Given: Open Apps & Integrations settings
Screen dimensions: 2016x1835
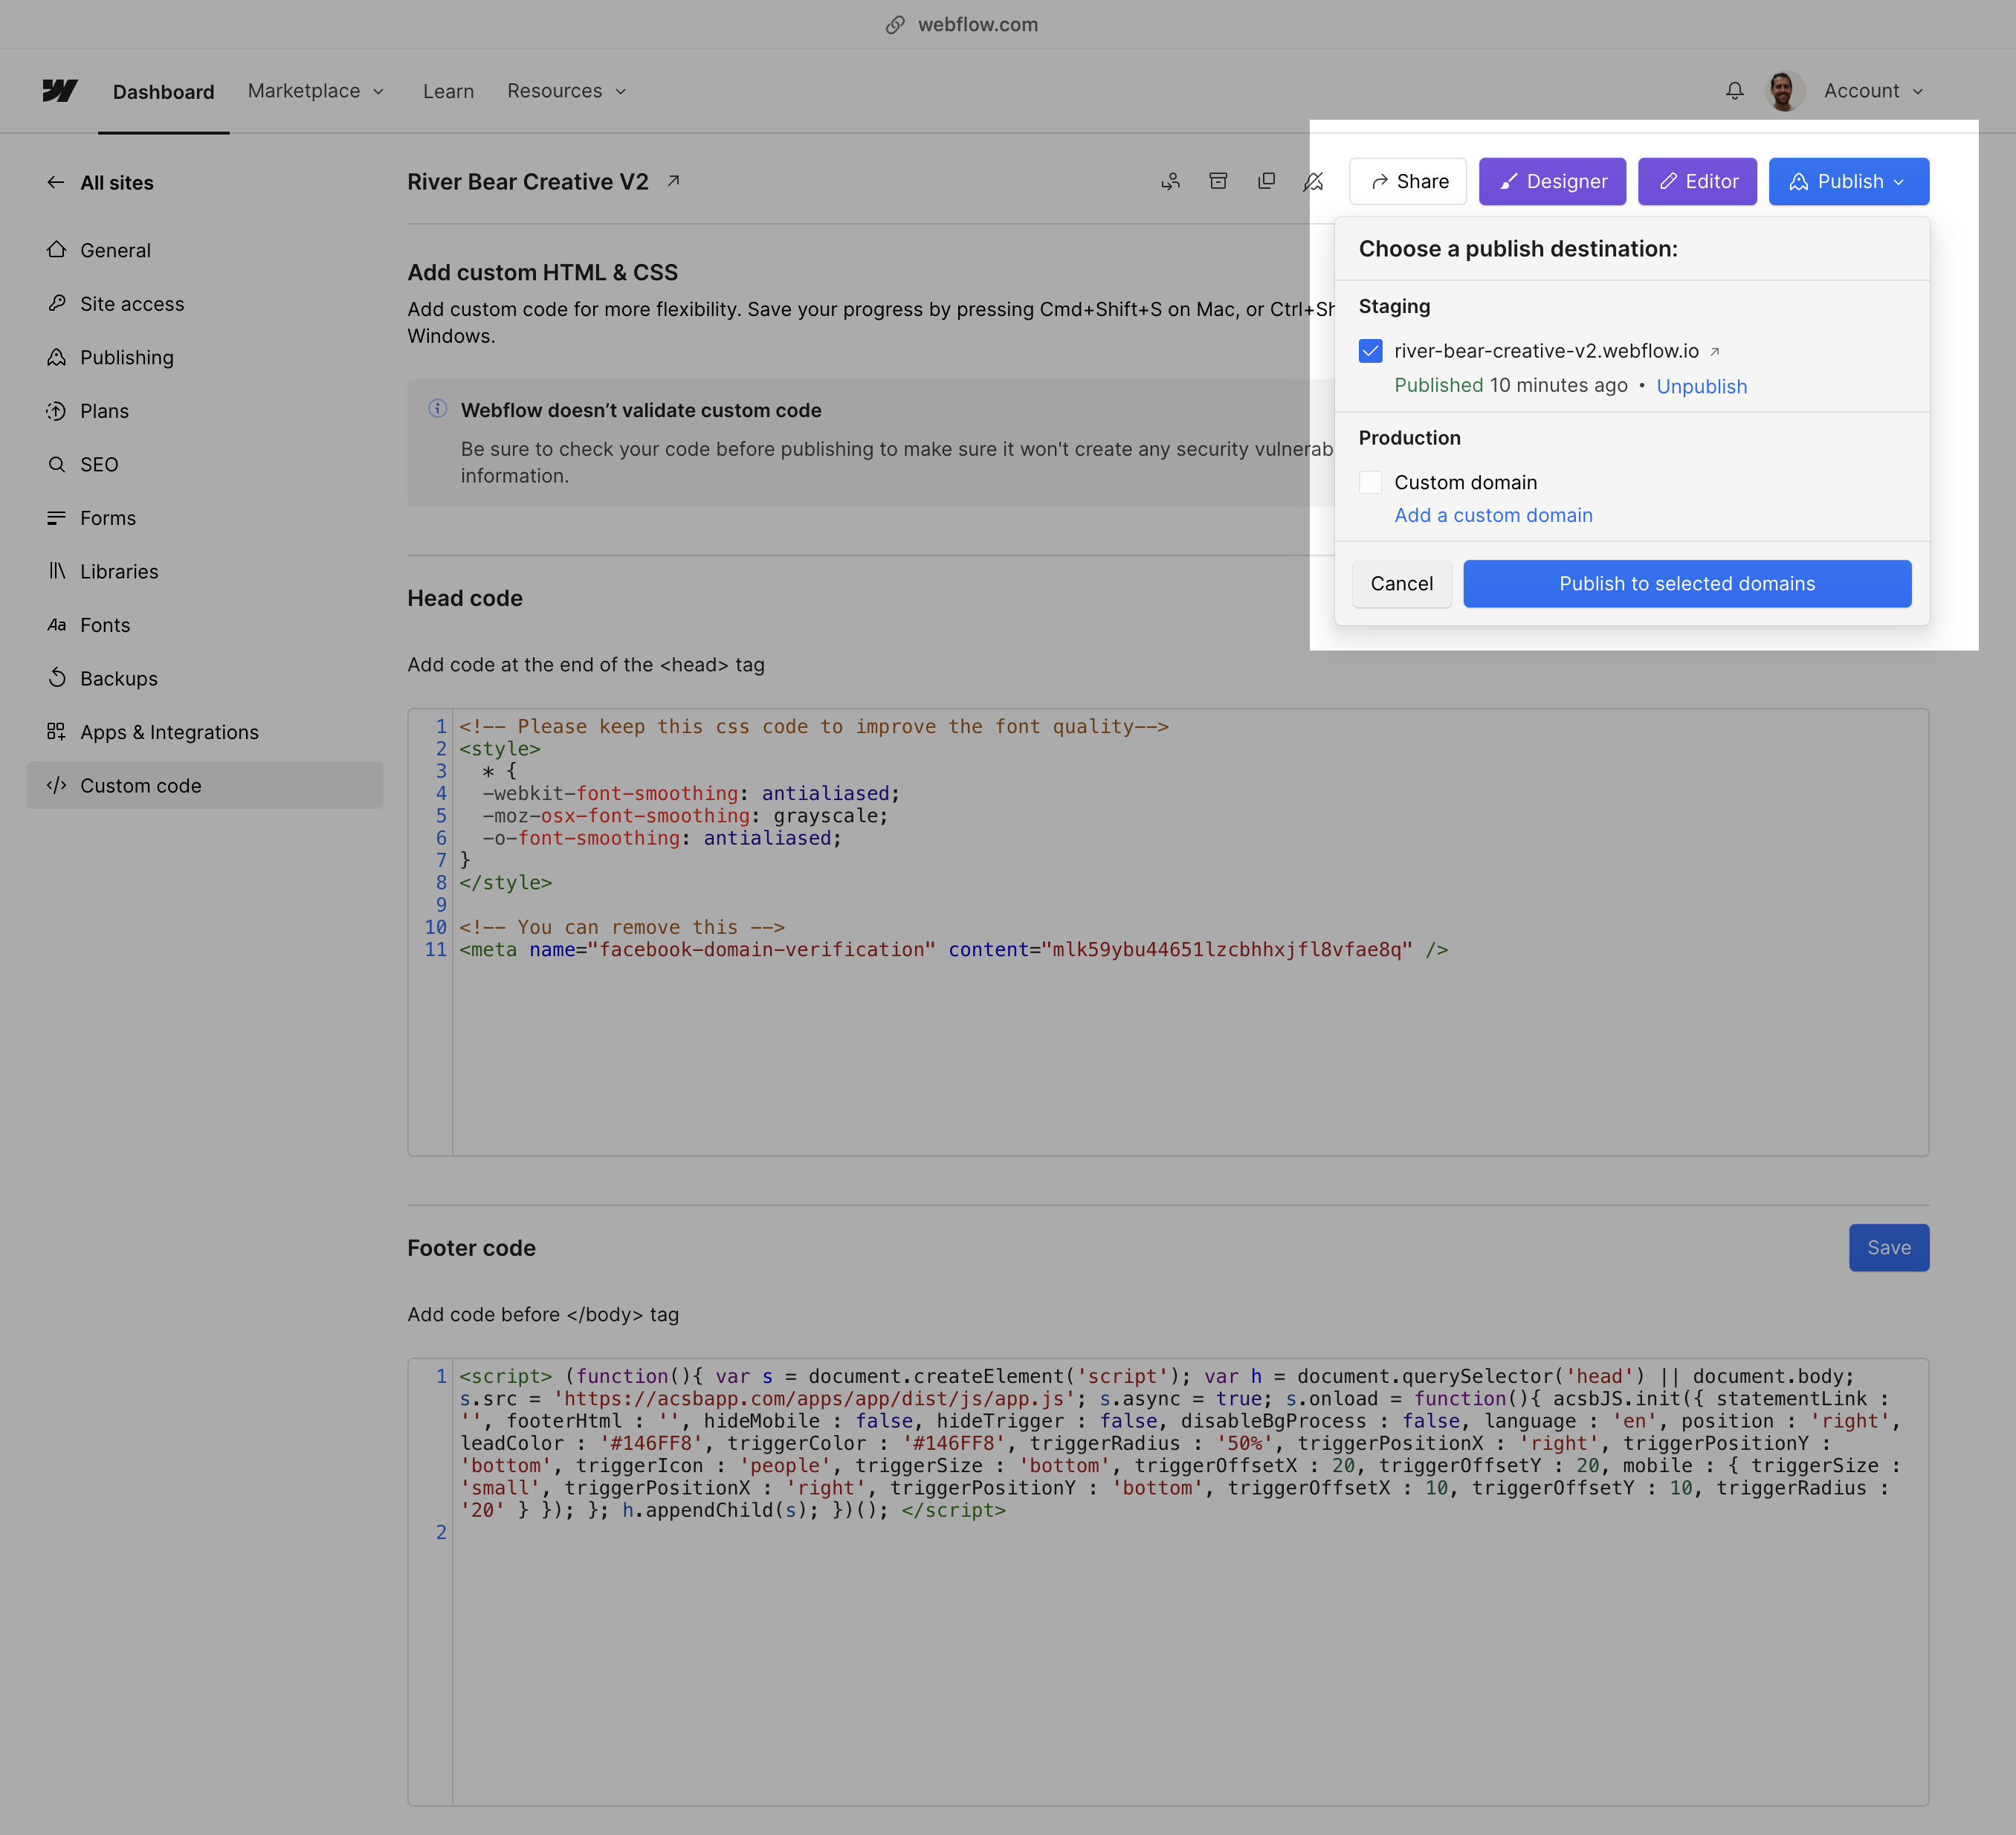Looking at the screenshot, I should pos(205,732).
